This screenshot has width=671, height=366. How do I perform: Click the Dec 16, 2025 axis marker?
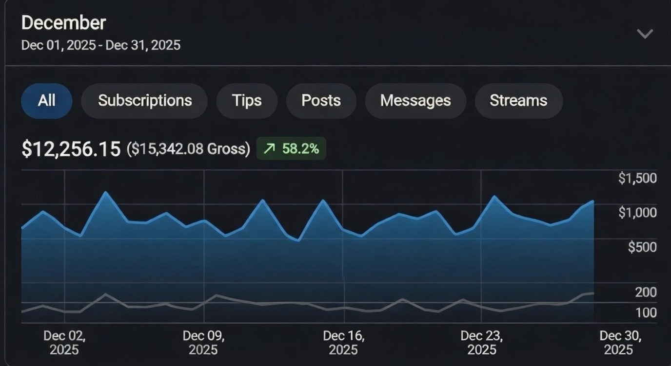[343, 343]
